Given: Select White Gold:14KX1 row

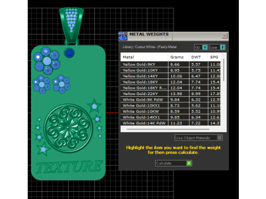Looking at the screenshot, I should coord(171,117).
